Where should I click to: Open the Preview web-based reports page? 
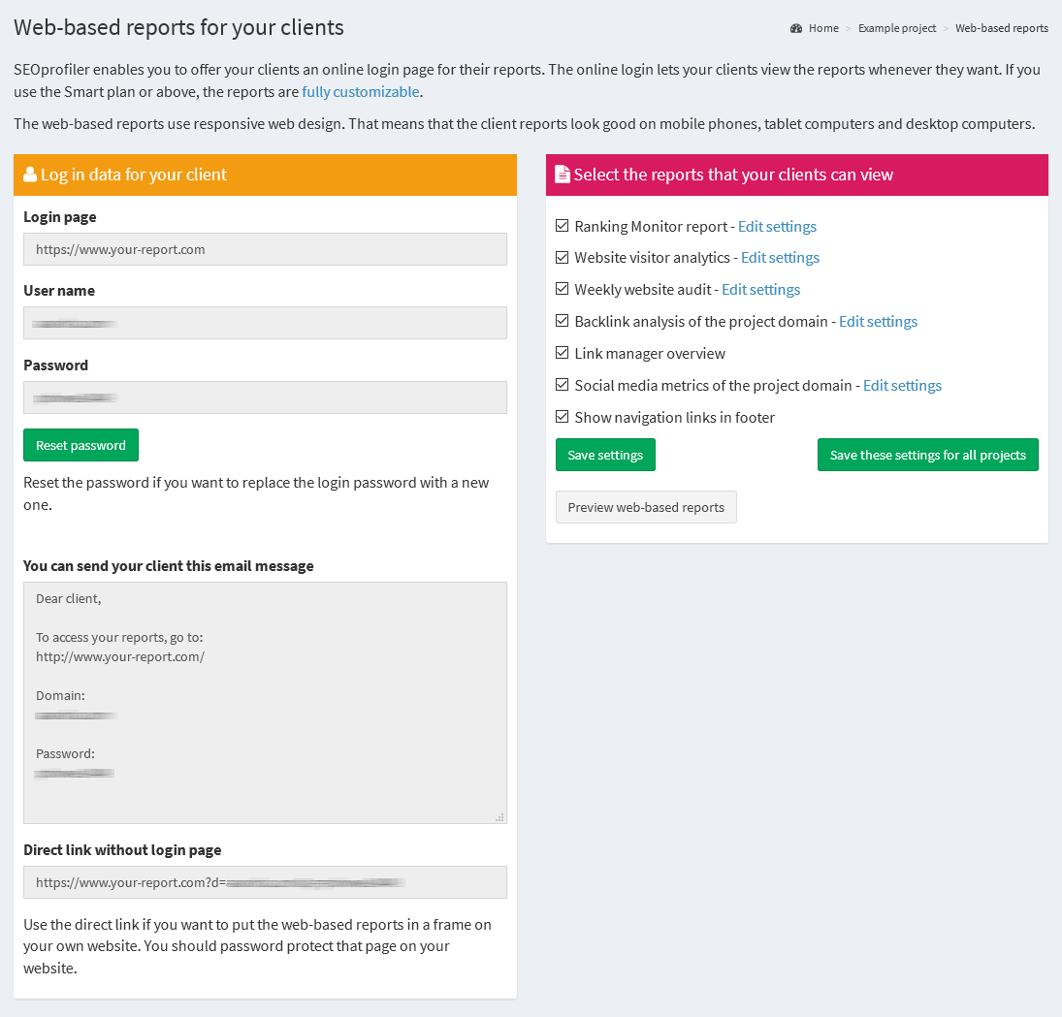(646, 506)
